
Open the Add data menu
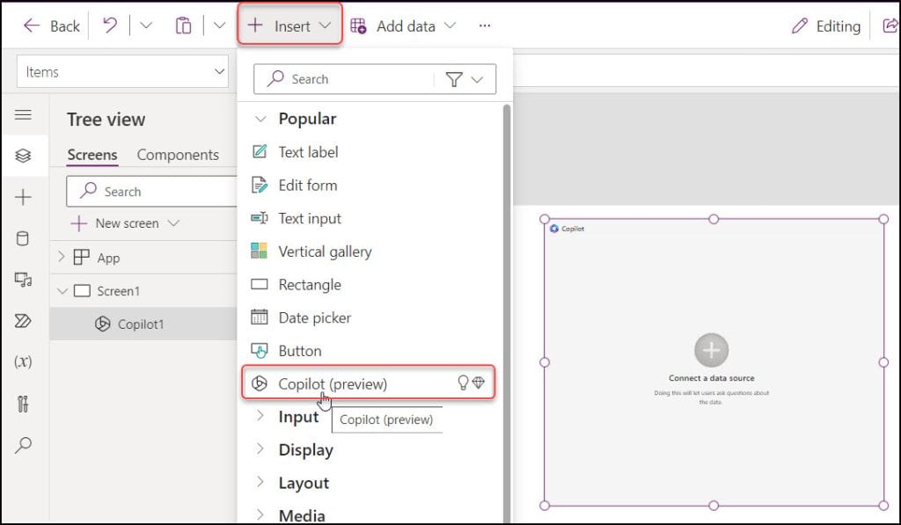click(x=403, y=26)
